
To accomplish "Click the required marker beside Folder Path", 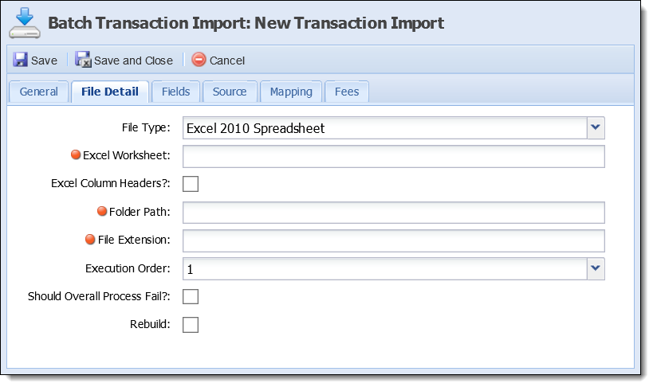I will 101,211.
